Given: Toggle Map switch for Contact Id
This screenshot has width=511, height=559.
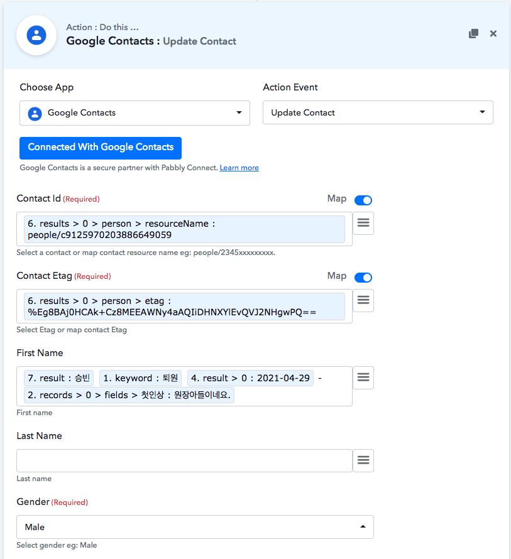Looking at the screenshot, I should click(x=363, y=200).
